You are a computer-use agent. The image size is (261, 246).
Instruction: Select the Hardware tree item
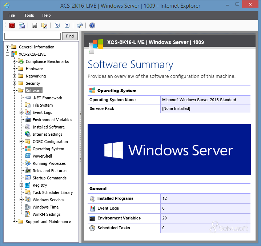point(34,69)
